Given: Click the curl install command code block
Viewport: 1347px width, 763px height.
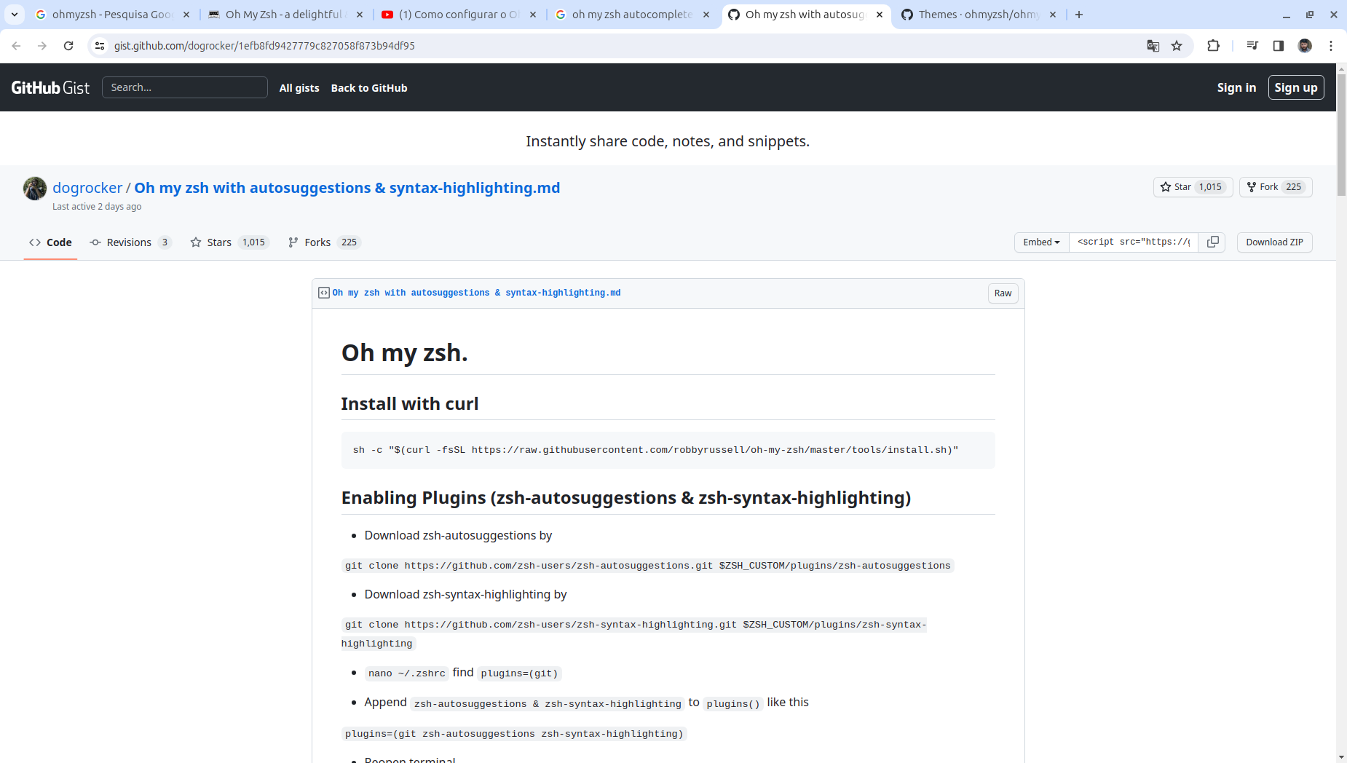Looking at the screenshot, I should 668,450.
